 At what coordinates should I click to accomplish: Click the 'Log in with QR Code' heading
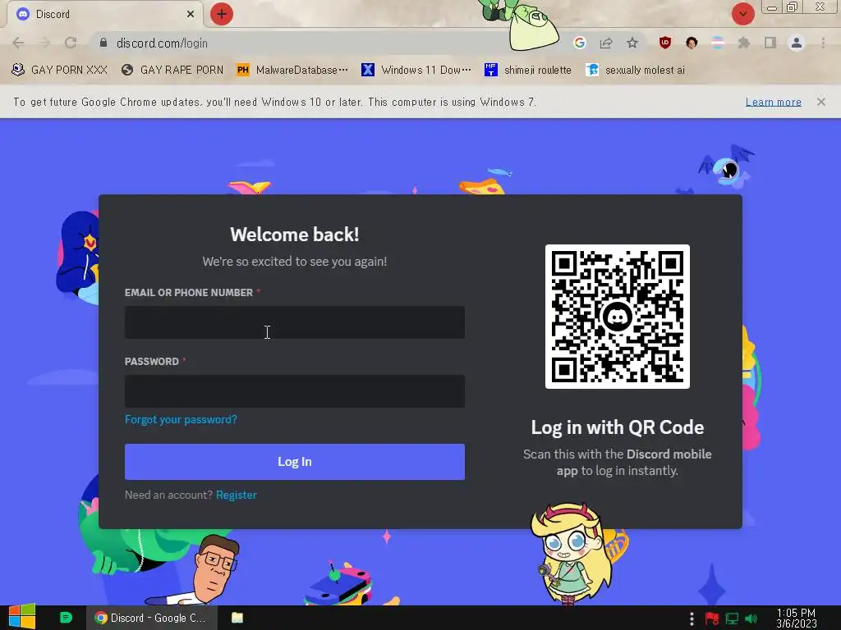click(618, 427)
